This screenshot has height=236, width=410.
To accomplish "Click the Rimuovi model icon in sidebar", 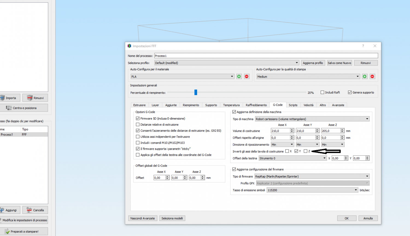I will coord(30,98).
